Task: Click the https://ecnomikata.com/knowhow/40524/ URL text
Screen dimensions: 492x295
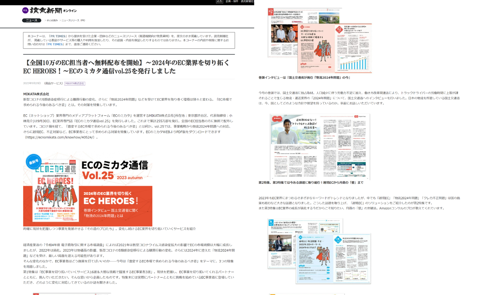Action: (x=60, y=137)
